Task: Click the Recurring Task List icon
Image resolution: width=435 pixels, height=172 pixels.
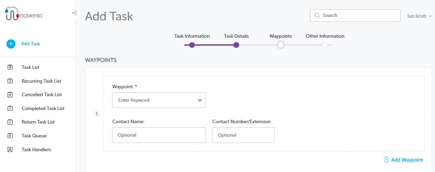Action: pyautogui.click(x=10, y=81)
